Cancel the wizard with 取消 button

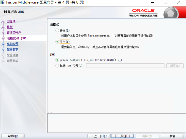[x=172, y=136]
